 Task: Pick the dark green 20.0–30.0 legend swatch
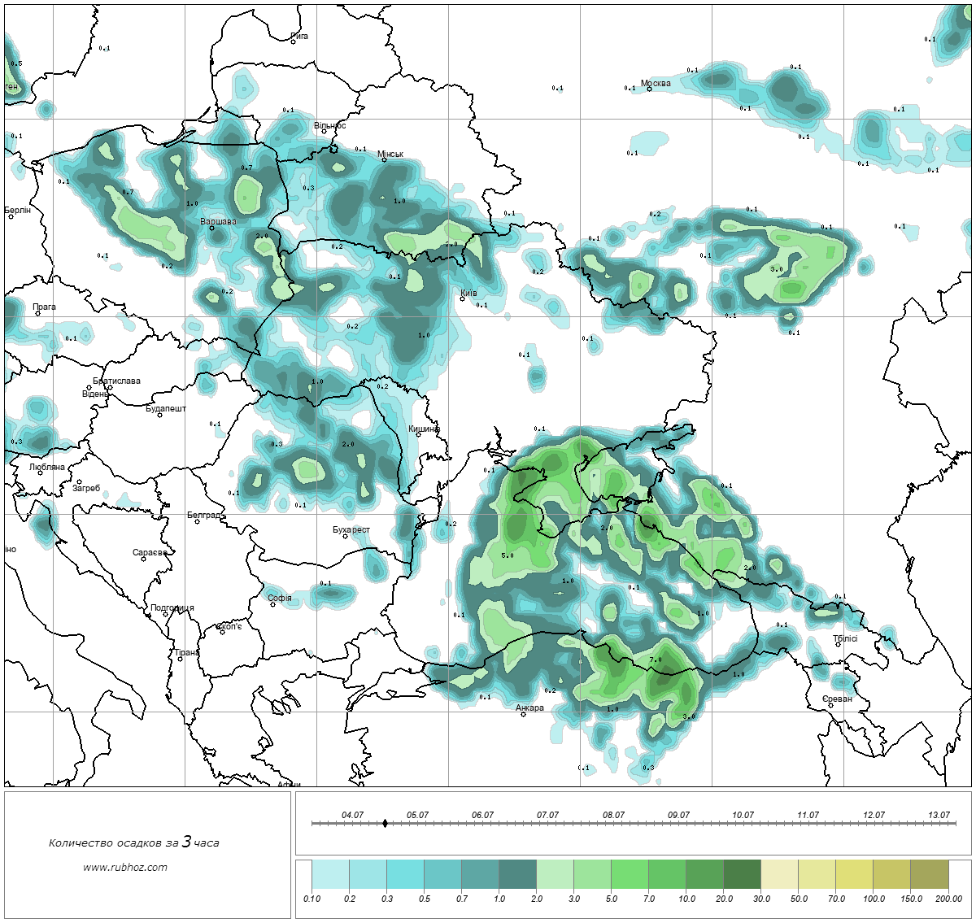click(x=742, y=876)
